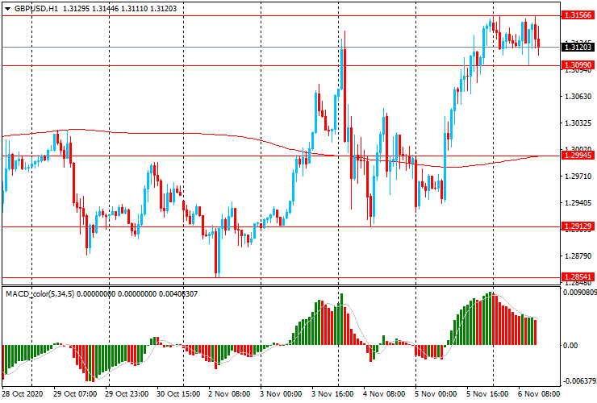Open the chart menu triangle beside GBPUSD,H1
The image size is (597, 403).
click(7, 9)
